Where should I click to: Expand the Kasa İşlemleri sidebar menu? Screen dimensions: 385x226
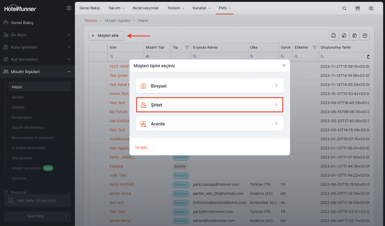[x=37, y=47]
